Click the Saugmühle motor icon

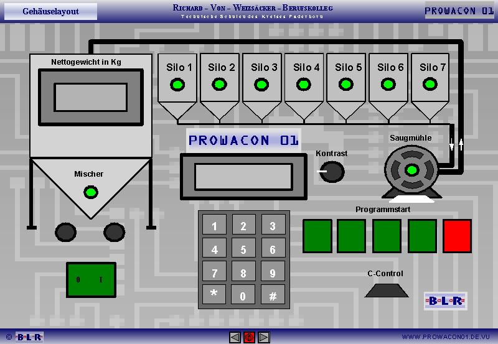[x=410, y=171]
